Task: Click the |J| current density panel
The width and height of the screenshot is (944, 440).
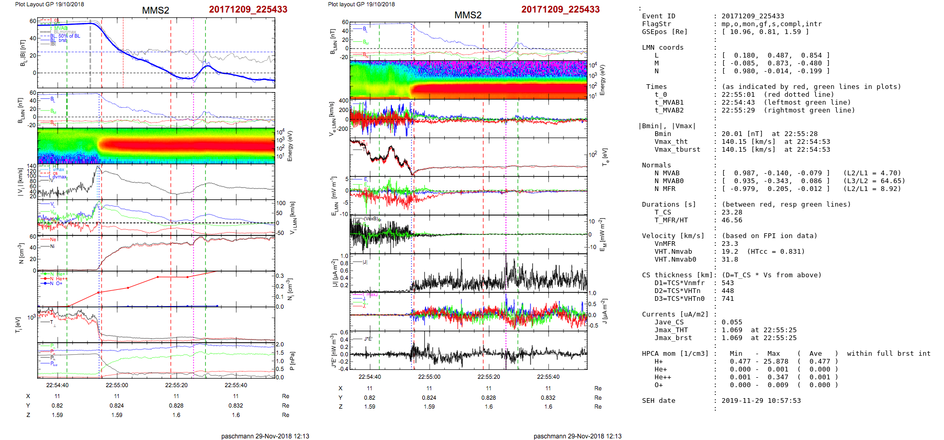Action: coord(468,274)
